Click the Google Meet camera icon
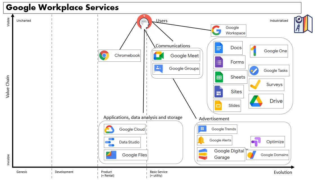The image size is (315, 180). [x=158, y=56]
